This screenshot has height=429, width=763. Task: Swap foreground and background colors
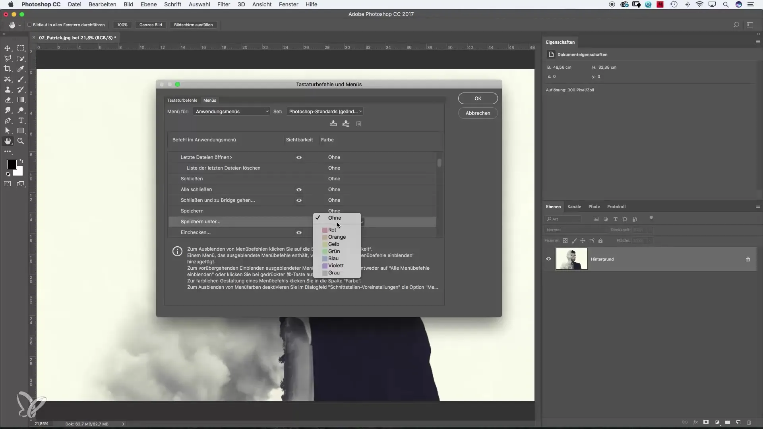point(21,161)
